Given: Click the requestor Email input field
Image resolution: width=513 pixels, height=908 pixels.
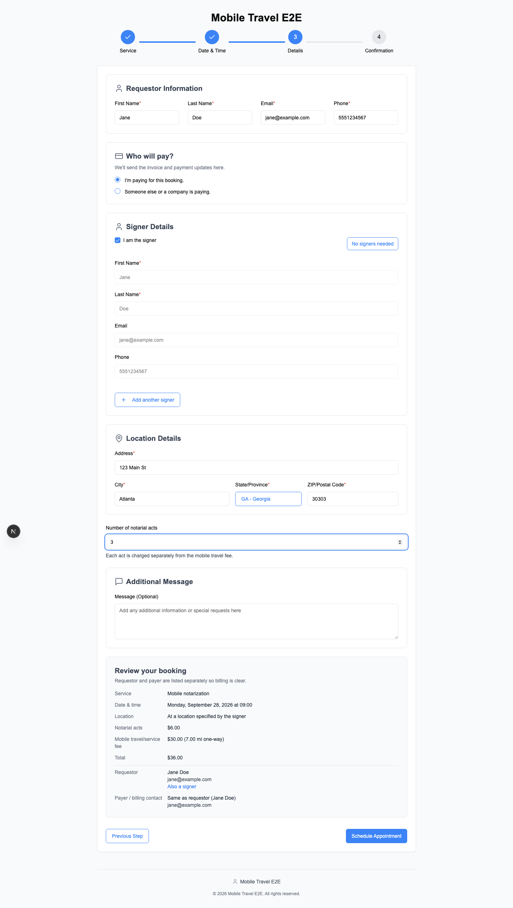Looking at the screenshot, I should click(x=293, y=118).
